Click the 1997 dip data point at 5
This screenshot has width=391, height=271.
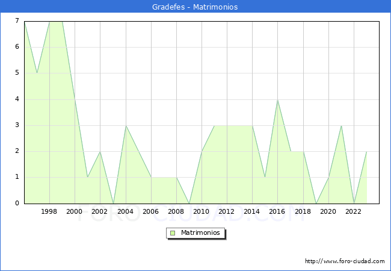point(37,73)
